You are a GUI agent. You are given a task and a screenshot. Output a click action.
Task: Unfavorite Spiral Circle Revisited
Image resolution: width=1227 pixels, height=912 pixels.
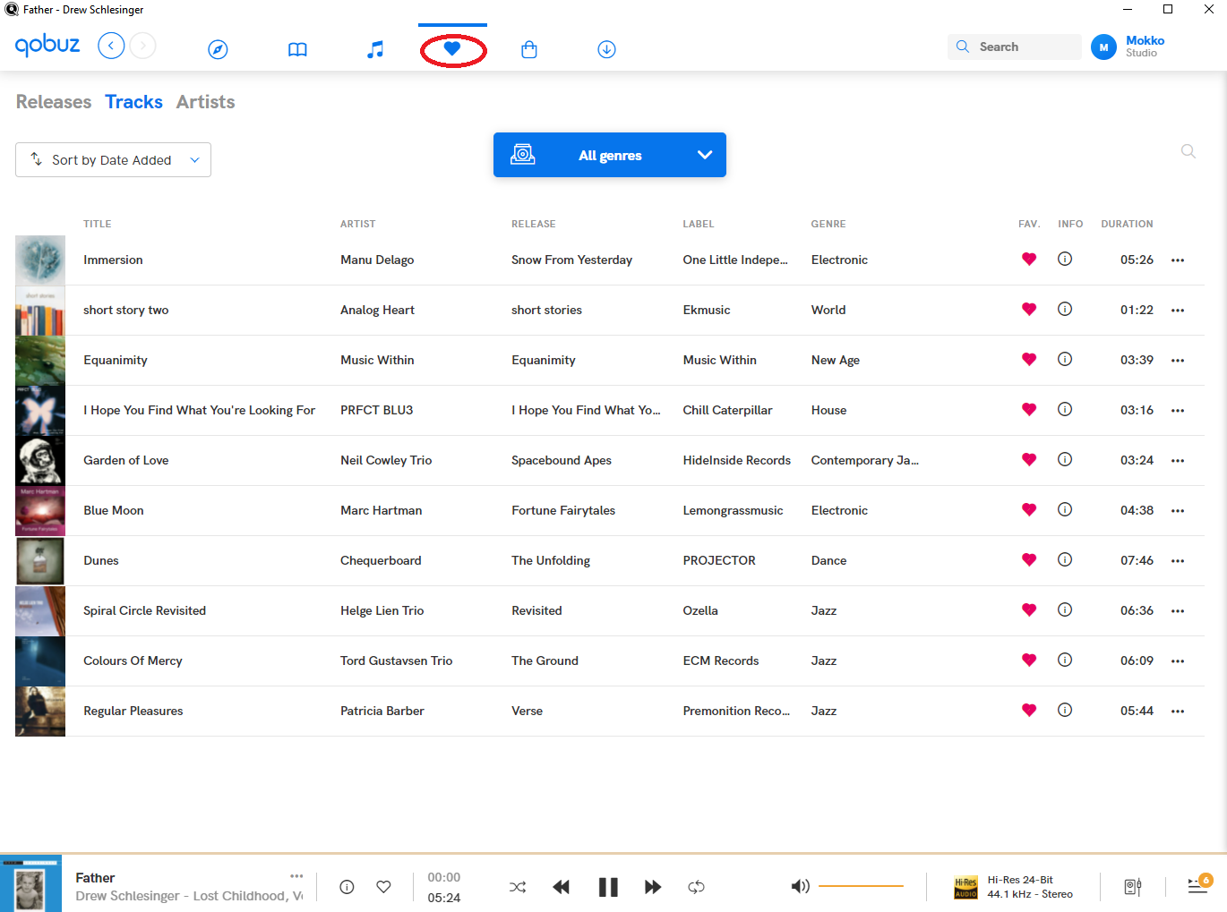(1029, 610)
